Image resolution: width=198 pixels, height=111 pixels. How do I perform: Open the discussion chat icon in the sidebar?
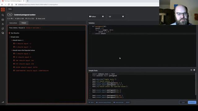click(x=3, y=33)
